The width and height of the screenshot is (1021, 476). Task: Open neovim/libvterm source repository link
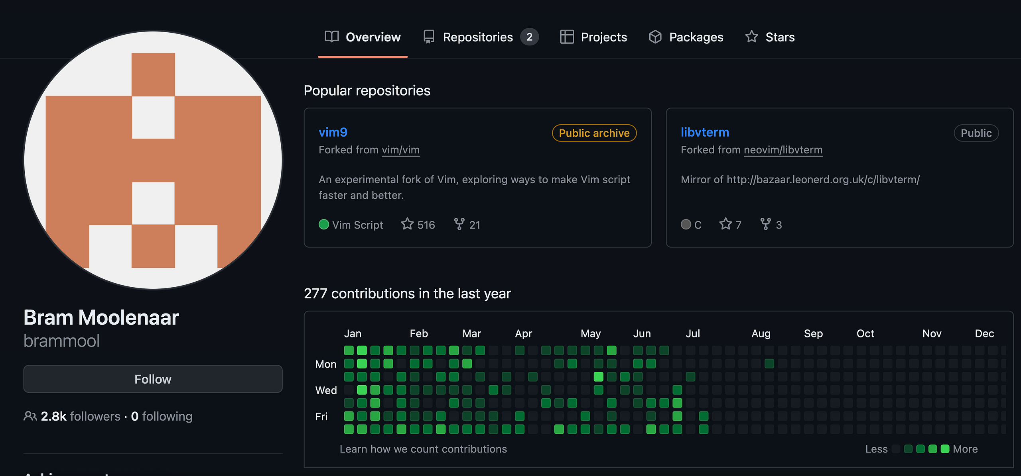tap(783, 150)
